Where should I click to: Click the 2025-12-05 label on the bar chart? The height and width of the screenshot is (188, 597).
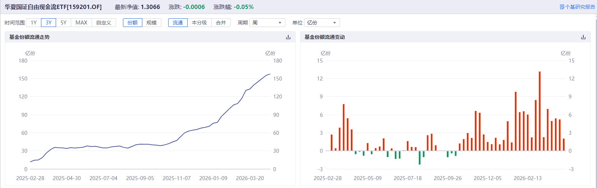(488, 178)
